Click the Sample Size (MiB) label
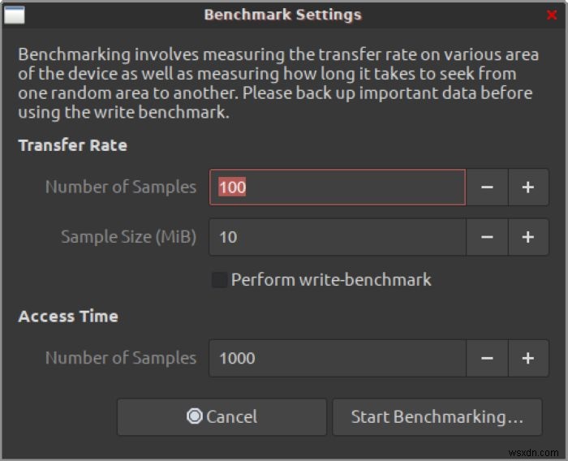This screenshot has width=568, height=461. (x=128, y=237)
